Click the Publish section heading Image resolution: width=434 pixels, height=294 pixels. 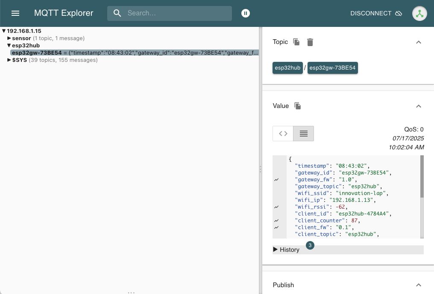pos(283,285)
